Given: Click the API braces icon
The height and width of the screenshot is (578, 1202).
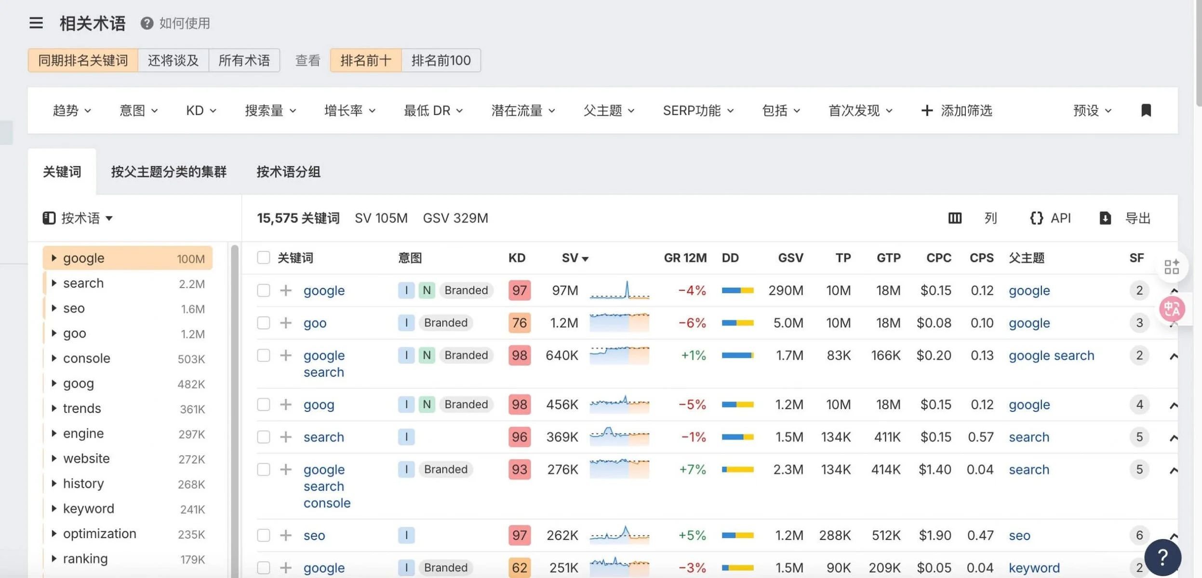Looking at the screenshot, I should pyautogui.click(x=1037, y=218).
